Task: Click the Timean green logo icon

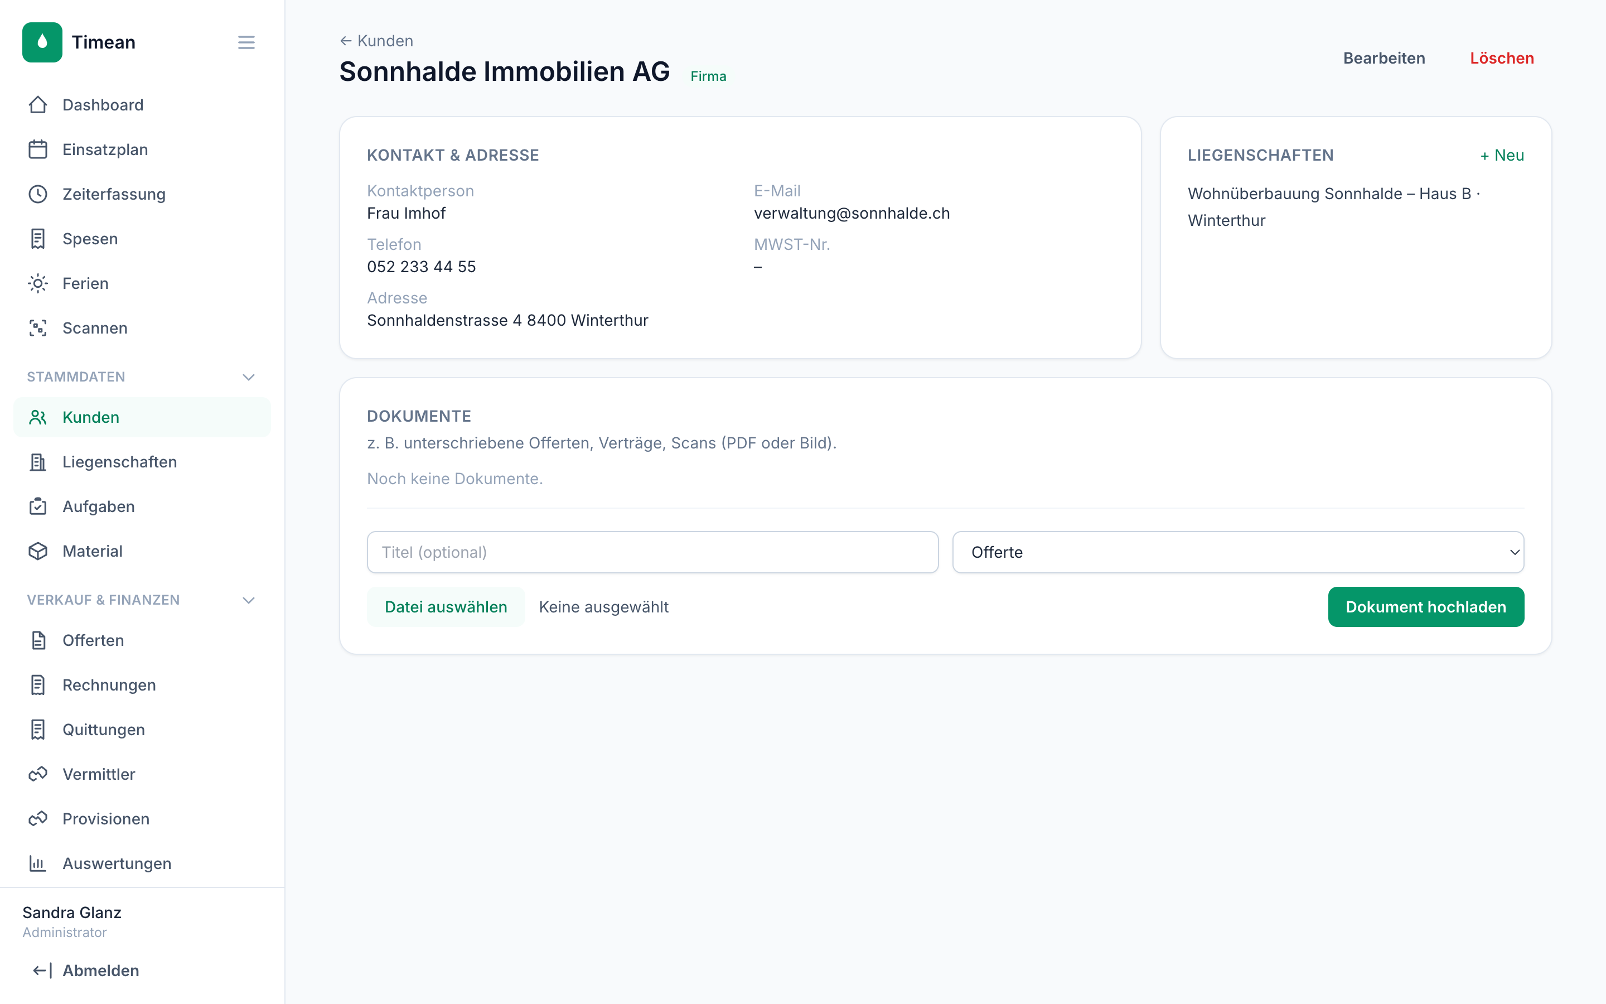Action: pyautogui.click(x=42, y=42)
